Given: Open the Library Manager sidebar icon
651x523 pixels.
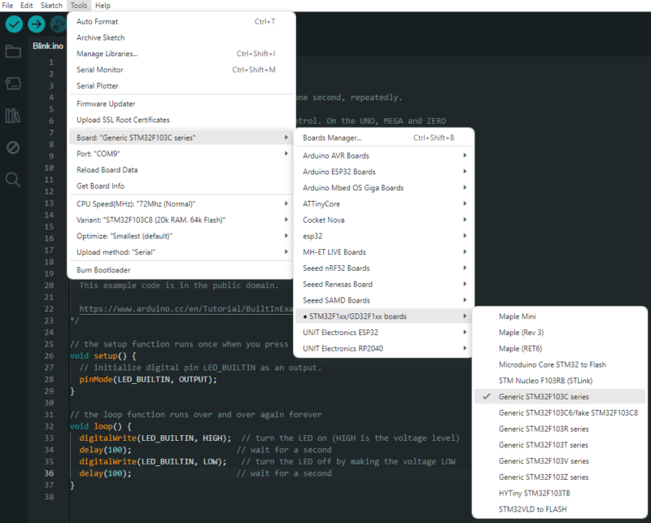Looking at the screenshot, I should 13,115.
